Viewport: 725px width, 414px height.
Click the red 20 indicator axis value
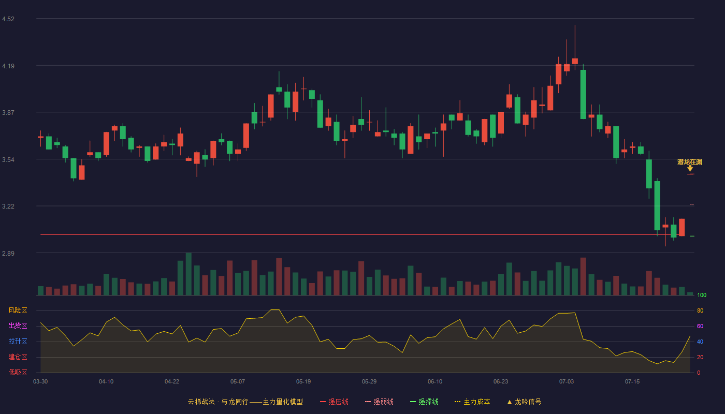[x=700, y=357]
